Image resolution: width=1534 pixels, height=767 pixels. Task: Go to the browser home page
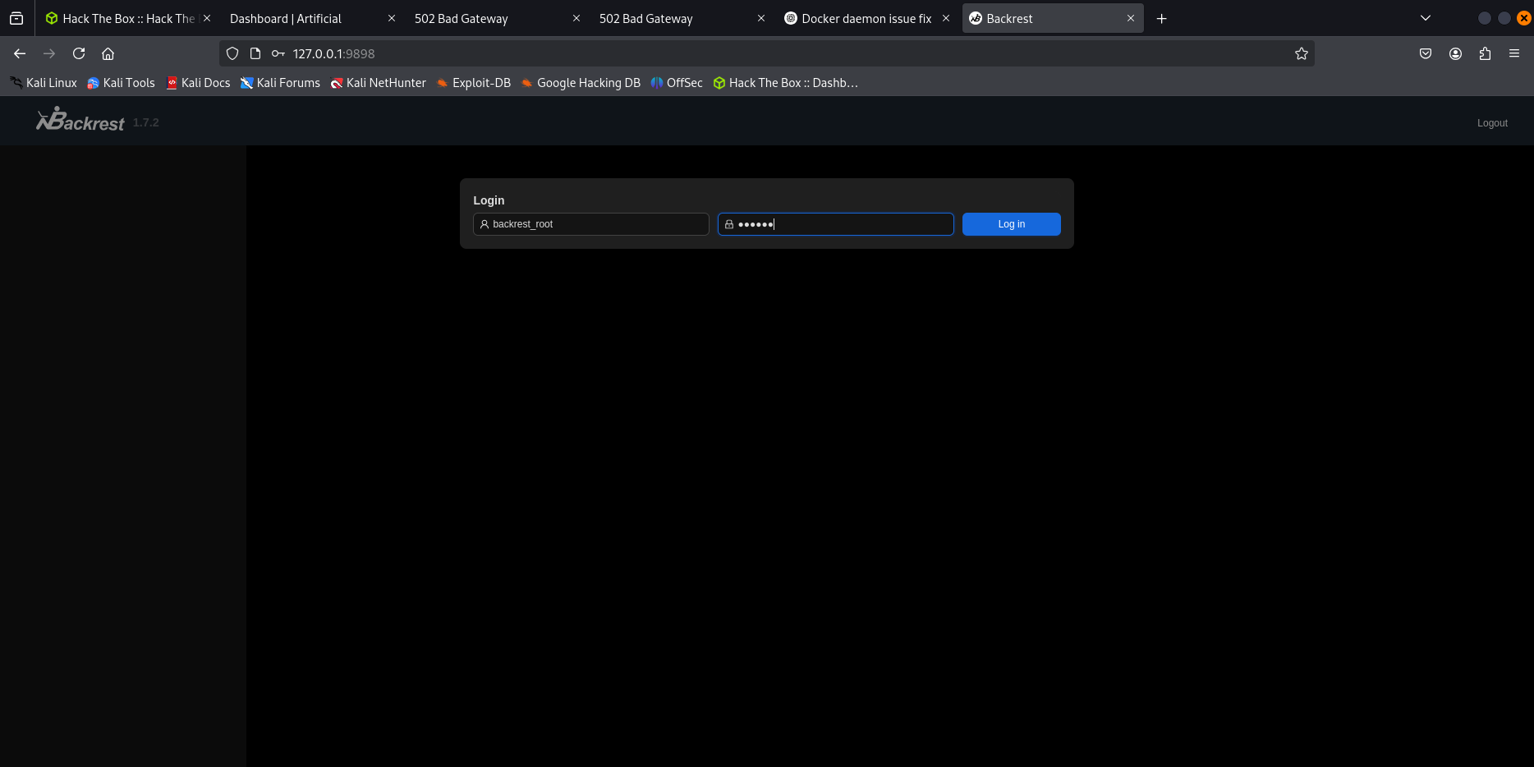pyautogui.click(x=108, y=53)
